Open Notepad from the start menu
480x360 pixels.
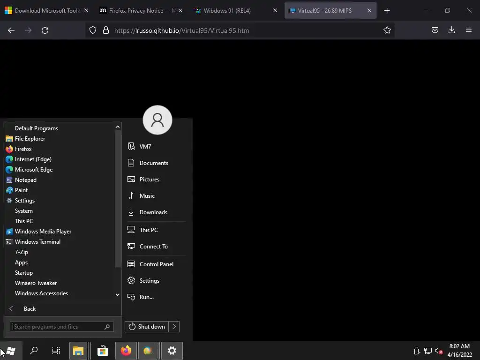pos(25,180)
